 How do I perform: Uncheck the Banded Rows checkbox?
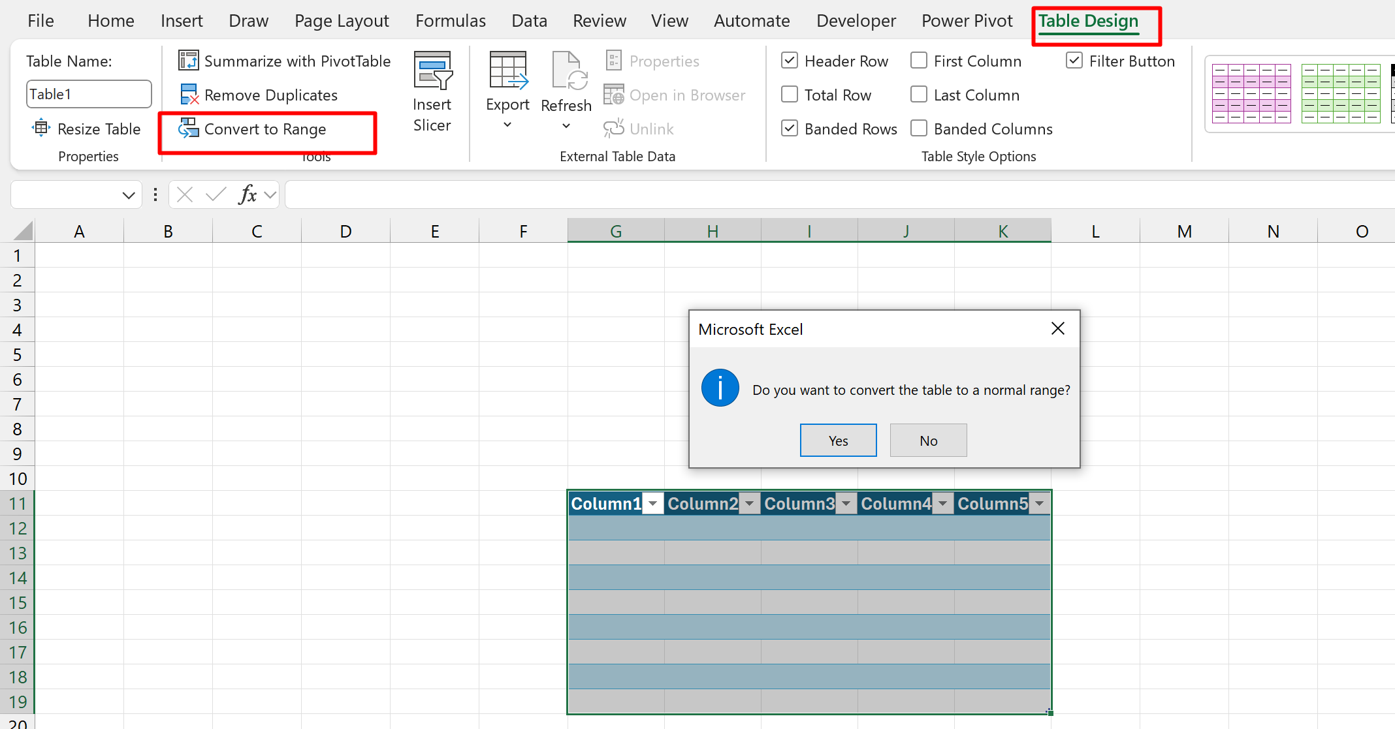(x=790, y=129)
